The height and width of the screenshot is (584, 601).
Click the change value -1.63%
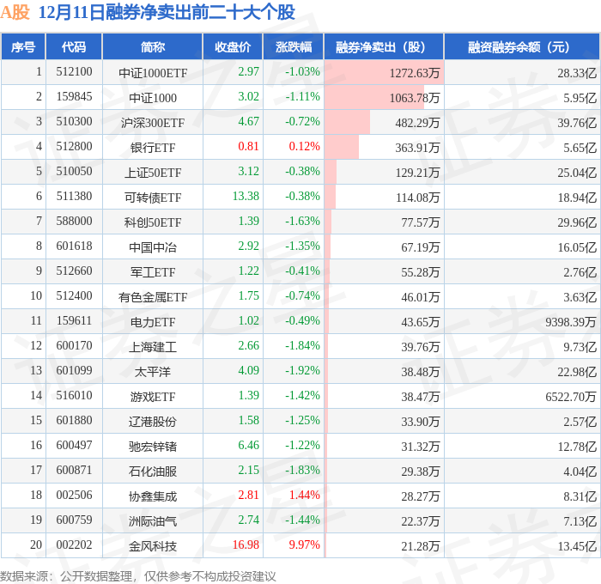302,222
